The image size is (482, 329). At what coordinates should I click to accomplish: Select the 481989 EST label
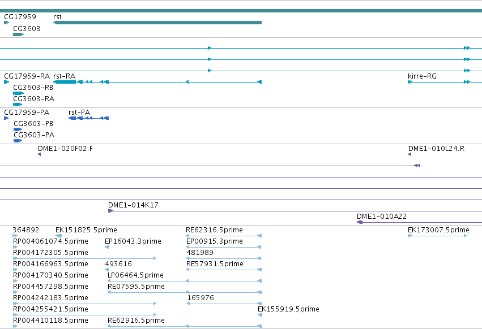(200, 253)
